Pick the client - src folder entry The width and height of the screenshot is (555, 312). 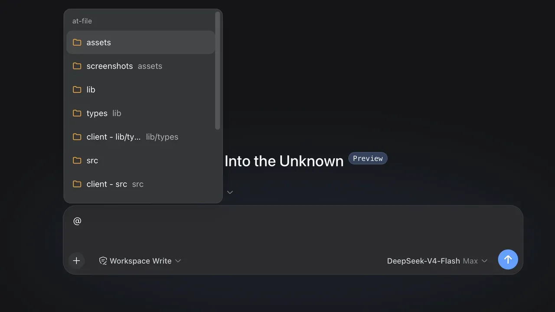140,184
